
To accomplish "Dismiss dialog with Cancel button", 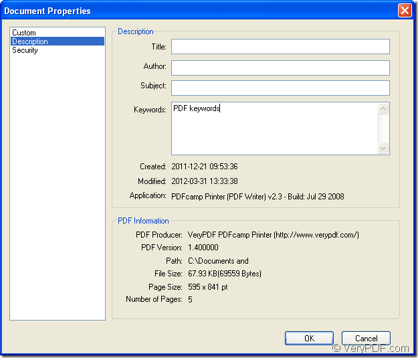I will (366, 338).
